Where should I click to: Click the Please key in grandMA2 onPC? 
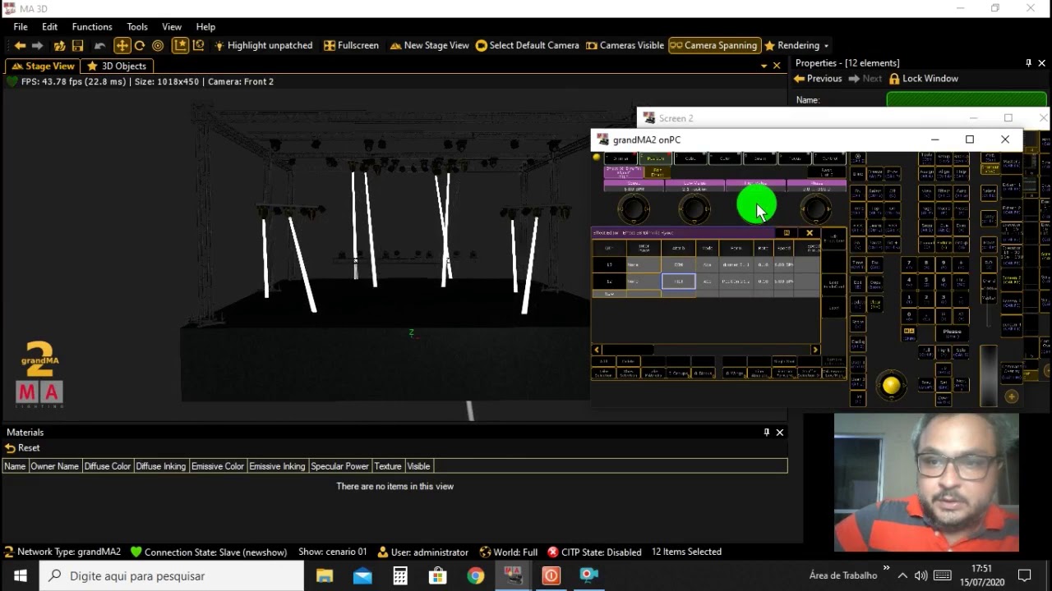click(x=952, y=333)
